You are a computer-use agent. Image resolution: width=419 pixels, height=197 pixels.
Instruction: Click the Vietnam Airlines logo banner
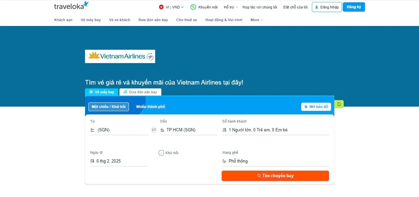tap(120, 56)
